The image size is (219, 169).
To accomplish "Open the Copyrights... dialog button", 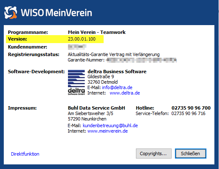I will coord(154,154).
